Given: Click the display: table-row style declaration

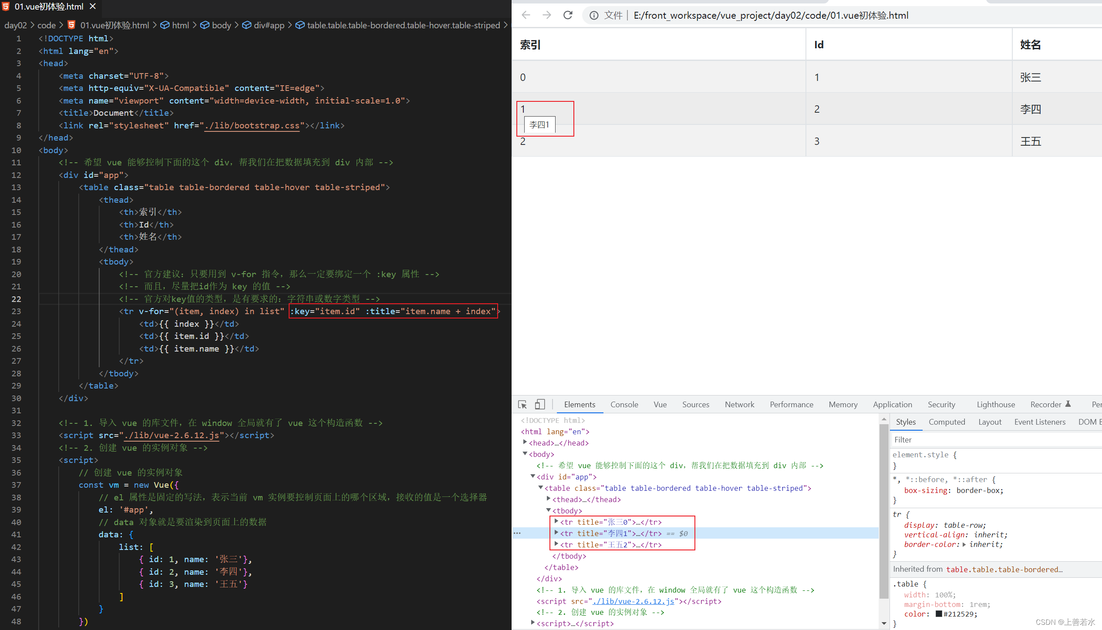Looking at the screenshot, I should click(945, 525).
